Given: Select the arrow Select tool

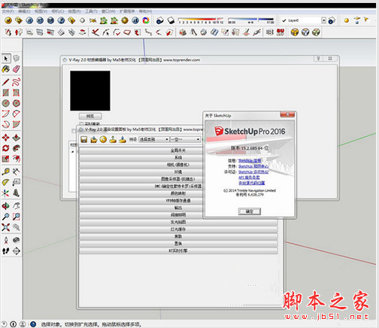Looking at the screenshot, I should 6,59.
